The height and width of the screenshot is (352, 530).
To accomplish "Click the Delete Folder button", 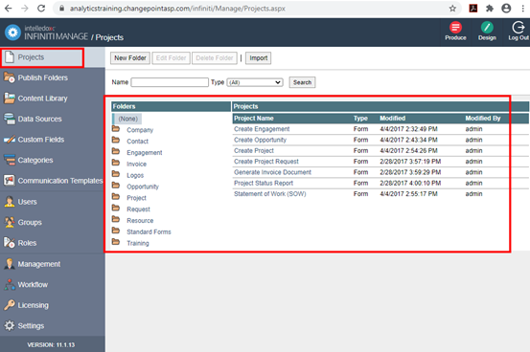I will pos(215,58).
